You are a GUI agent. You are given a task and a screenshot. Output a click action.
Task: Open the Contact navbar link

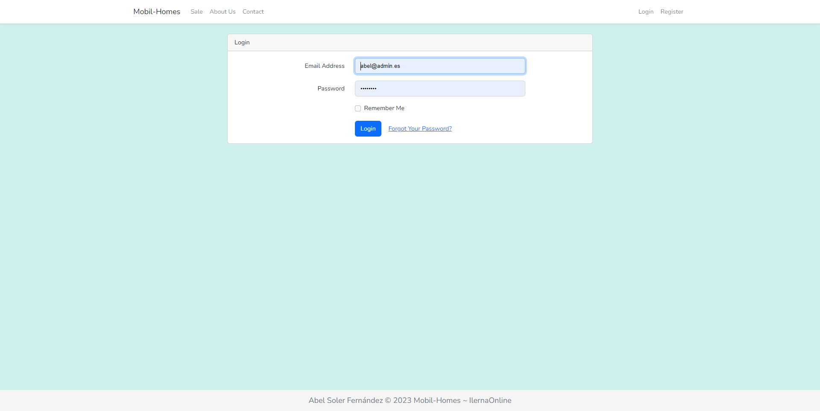coord(253,12)
